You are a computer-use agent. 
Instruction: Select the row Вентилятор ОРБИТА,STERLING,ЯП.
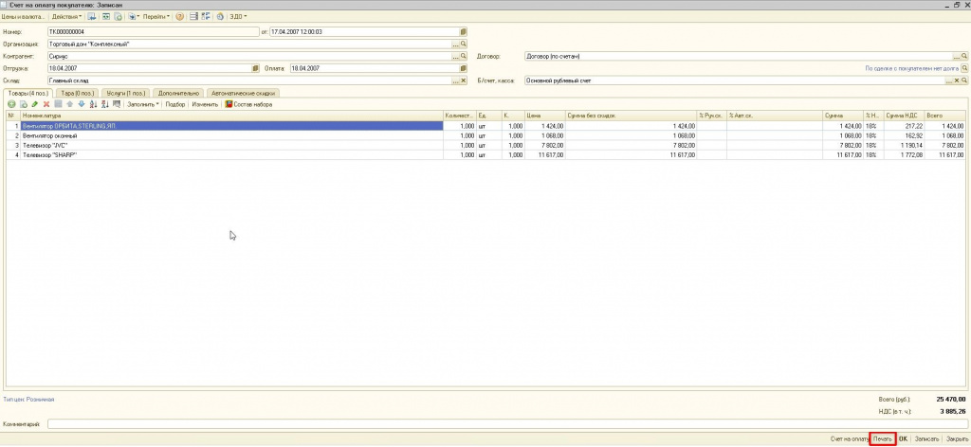click(486, 126)
